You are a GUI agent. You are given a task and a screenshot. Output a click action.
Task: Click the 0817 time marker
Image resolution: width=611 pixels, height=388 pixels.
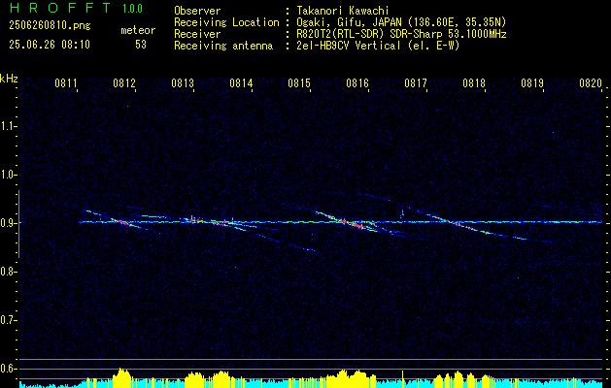(416, 83)
